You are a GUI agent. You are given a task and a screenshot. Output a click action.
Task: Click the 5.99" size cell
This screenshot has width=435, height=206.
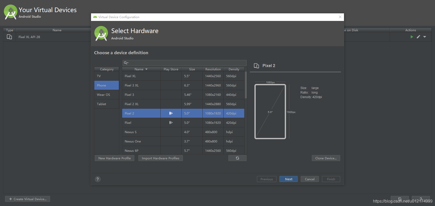click(x=192, y=104)
